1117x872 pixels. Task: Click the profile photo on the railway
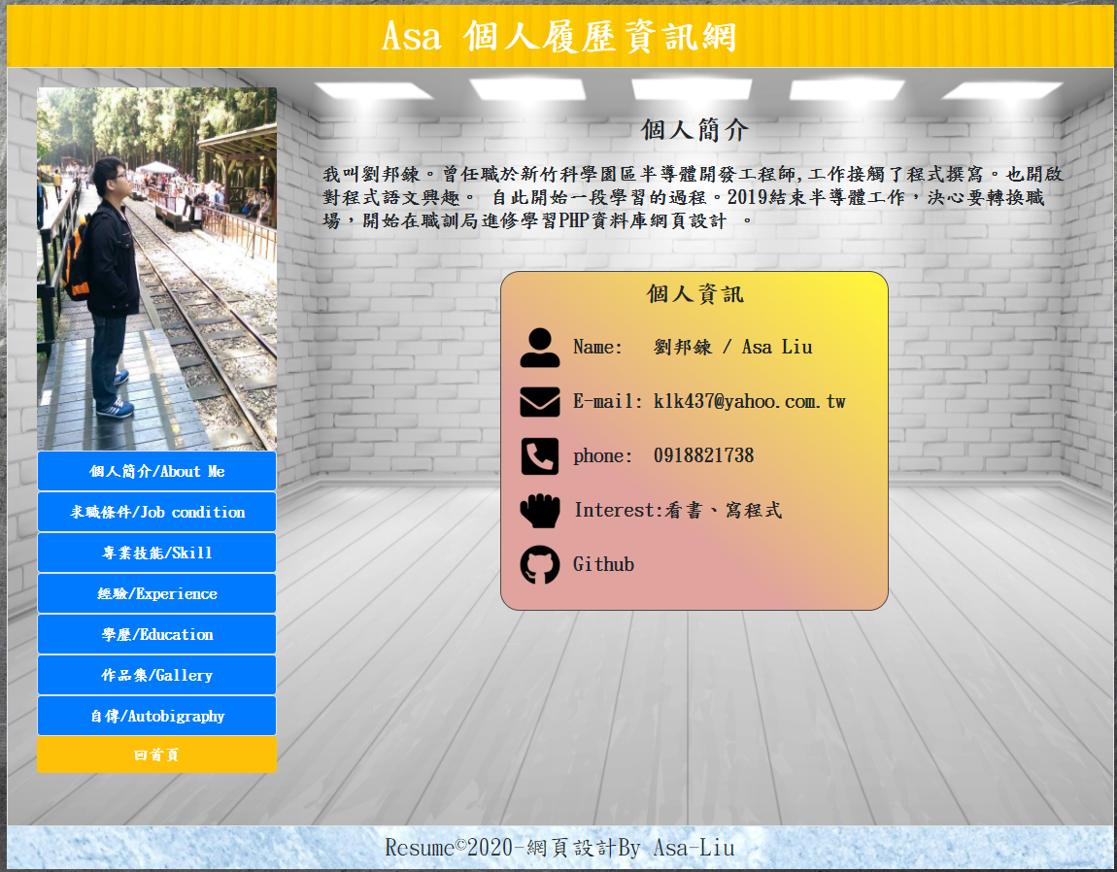coord(156,269)
